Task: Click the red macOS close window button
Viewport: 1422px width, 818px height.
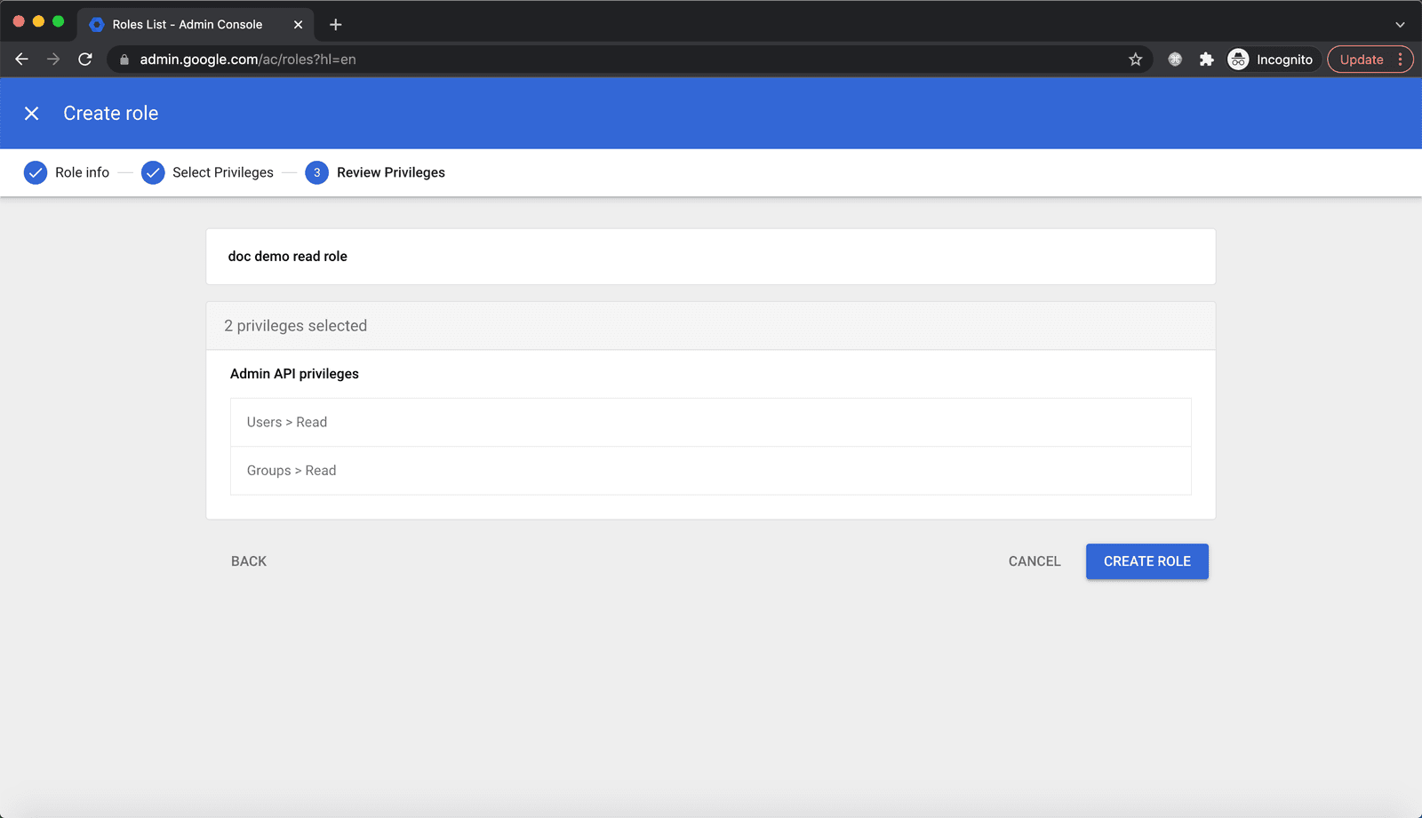Action: click(19, 21)
